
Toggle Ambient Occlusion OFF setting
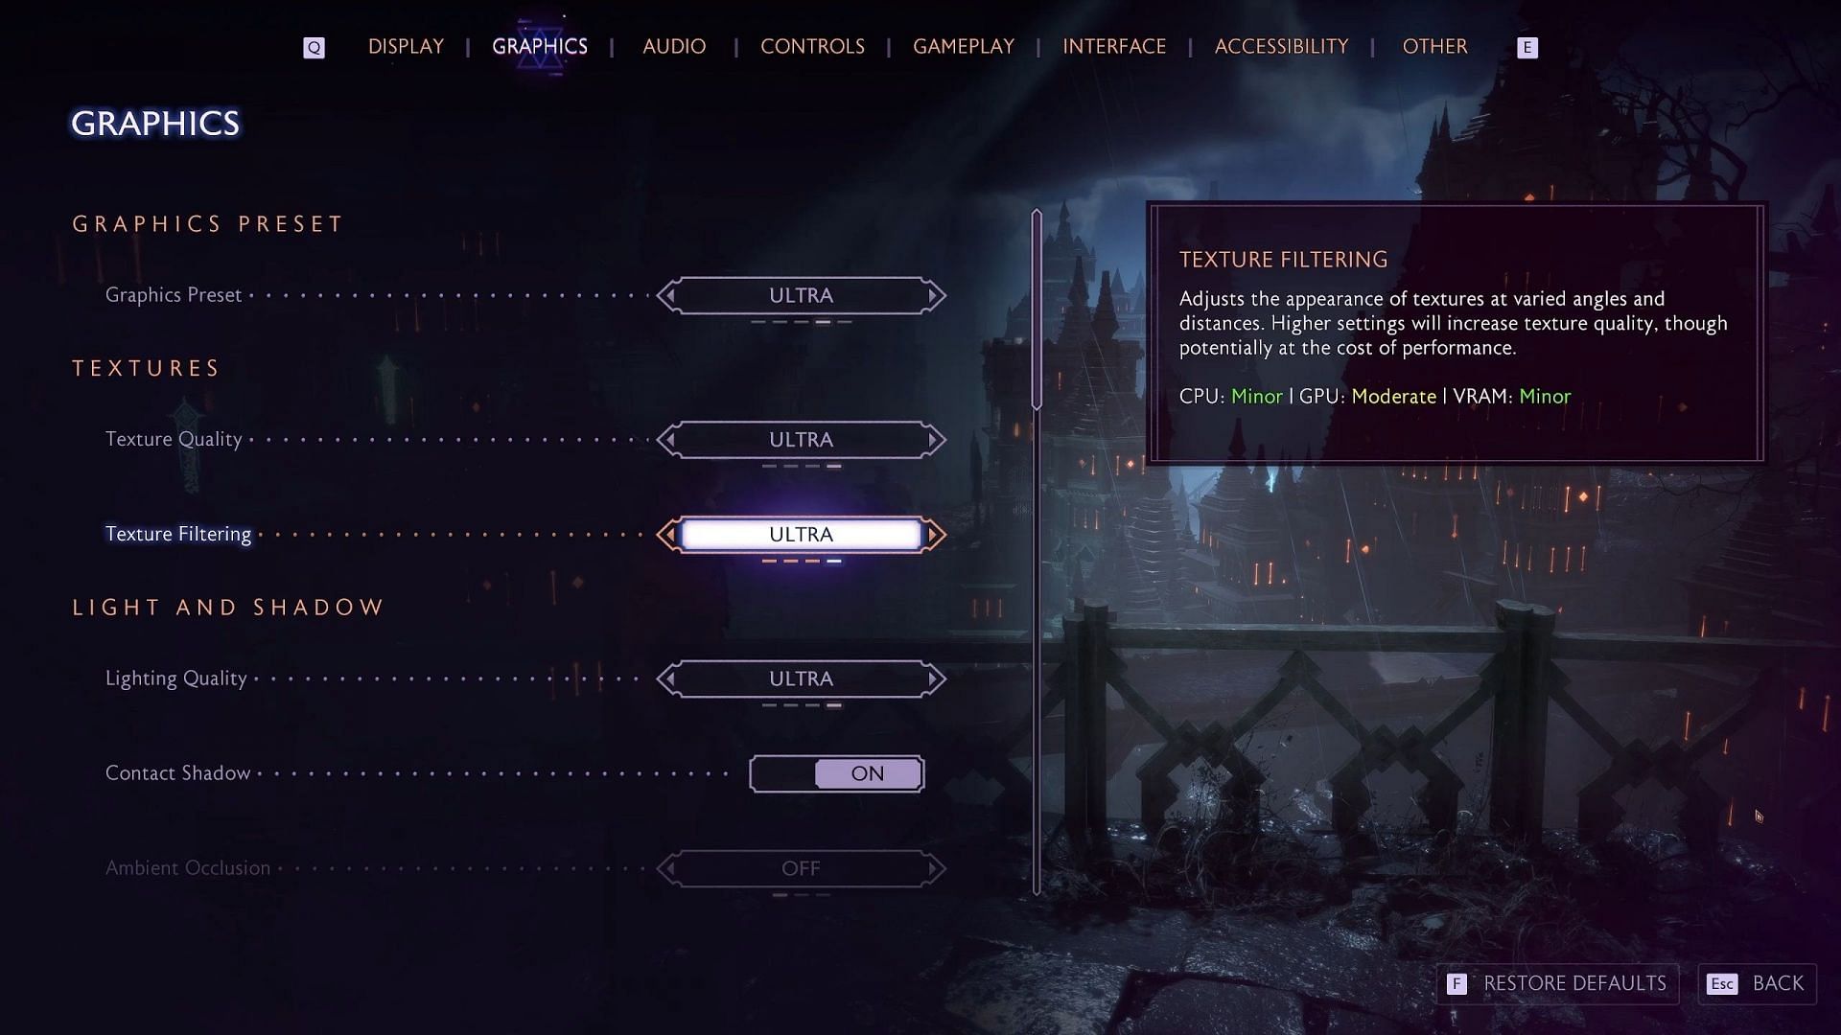[802, 868]
